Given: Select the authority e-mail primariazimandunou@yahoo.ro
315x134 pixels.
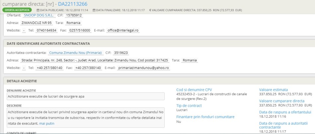Looking at the screenshot, I should tap(143, 68).
